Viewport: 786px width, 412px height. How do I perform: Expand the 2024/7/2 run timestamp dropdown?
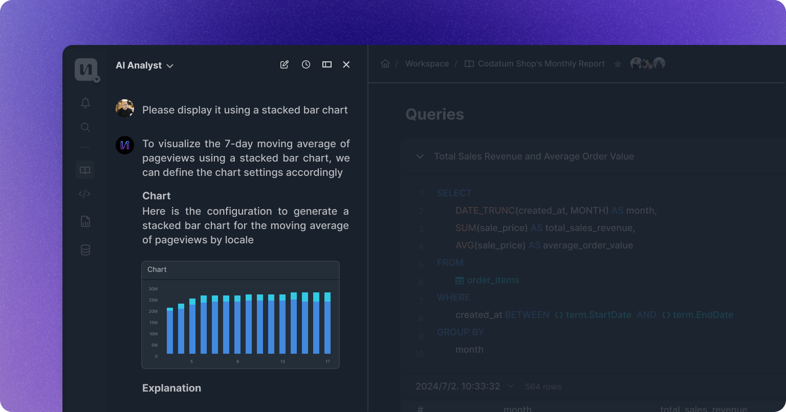pyautogui.click(x=510, y=386)
